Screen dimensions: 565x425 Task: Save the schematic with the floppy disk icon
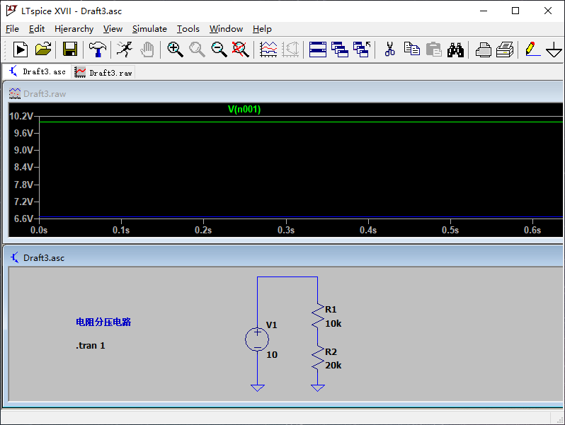[70, 50]
